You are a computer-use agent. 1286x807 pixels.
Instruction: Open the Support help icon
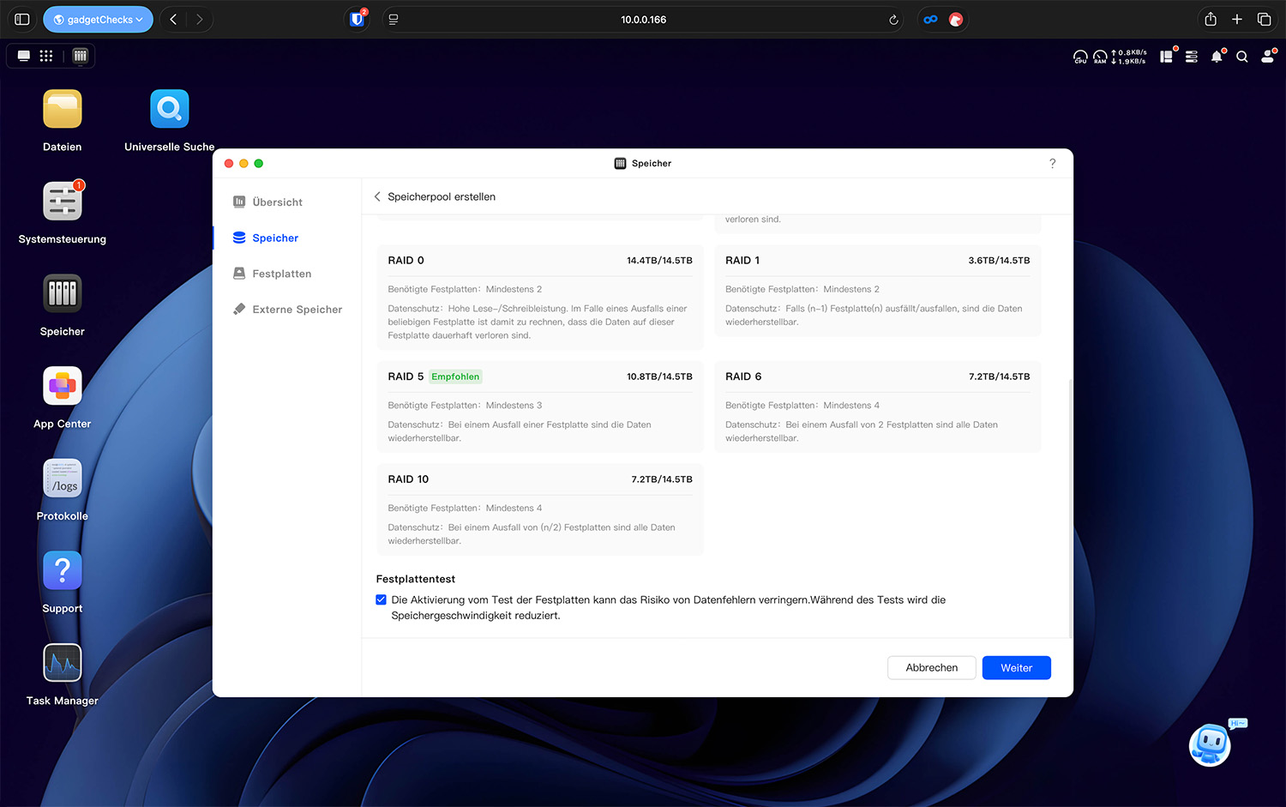tap(63, 571)
